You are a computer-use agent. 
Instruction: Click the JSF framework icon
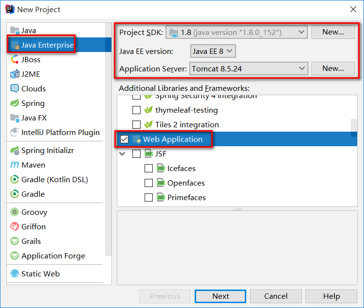click(x=148, y=154)
